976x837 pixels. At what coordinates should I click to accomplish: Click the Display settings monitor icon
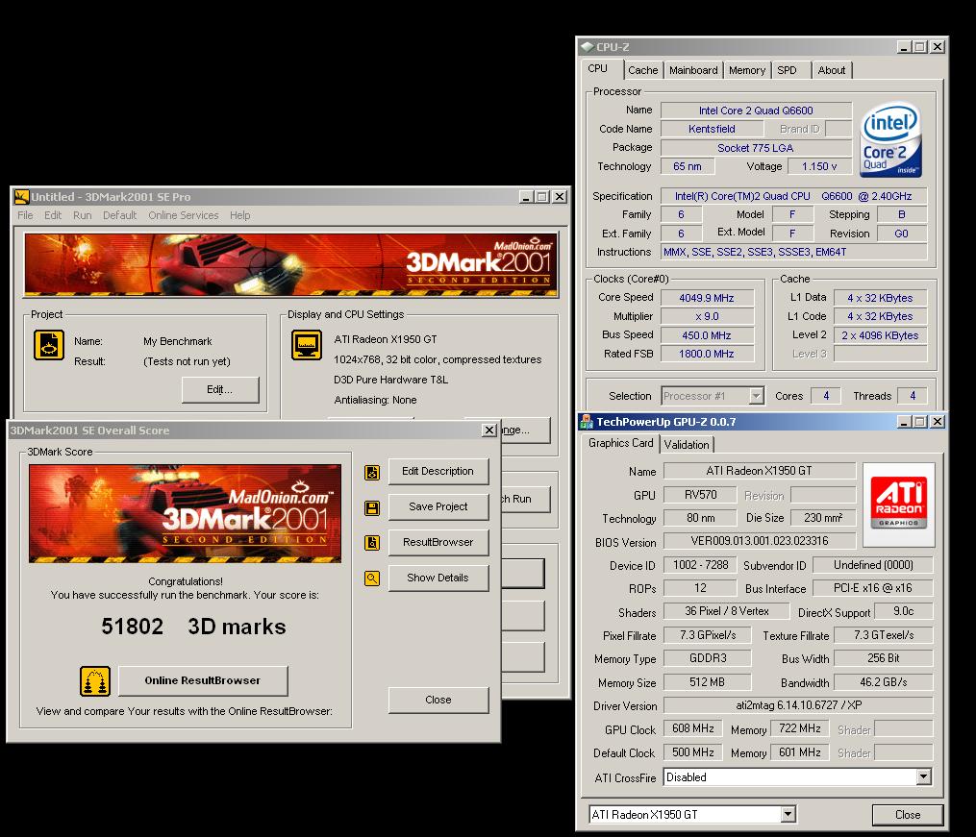[307, 345]
